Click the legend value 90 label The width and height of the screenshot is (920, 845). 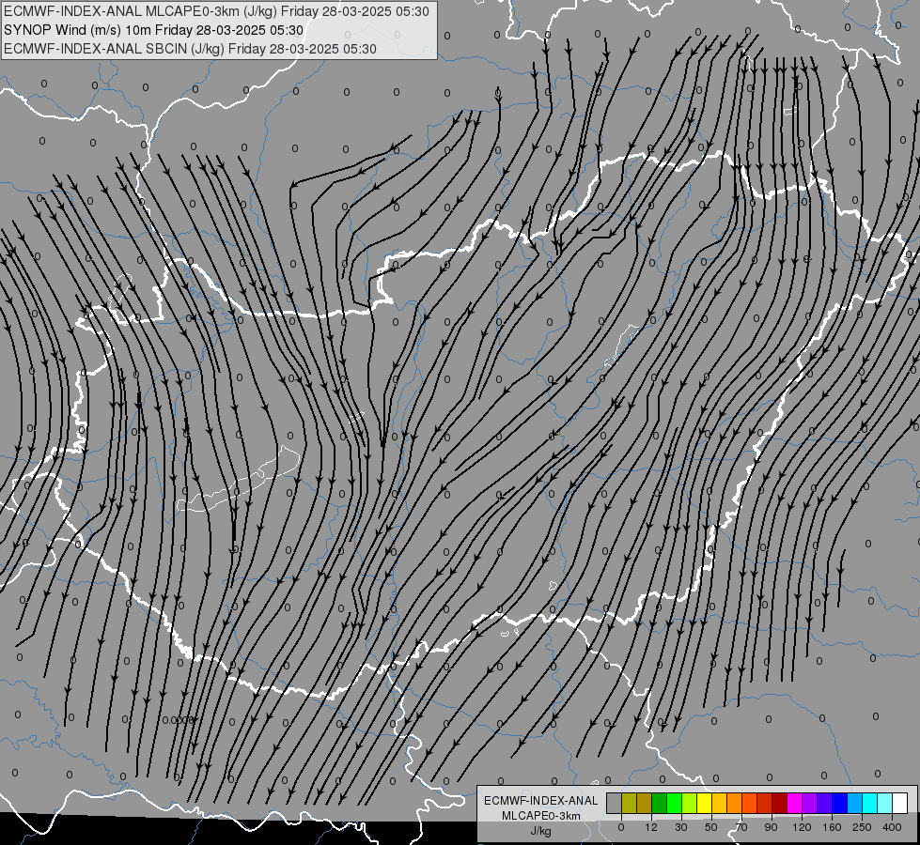coord(771,827)
